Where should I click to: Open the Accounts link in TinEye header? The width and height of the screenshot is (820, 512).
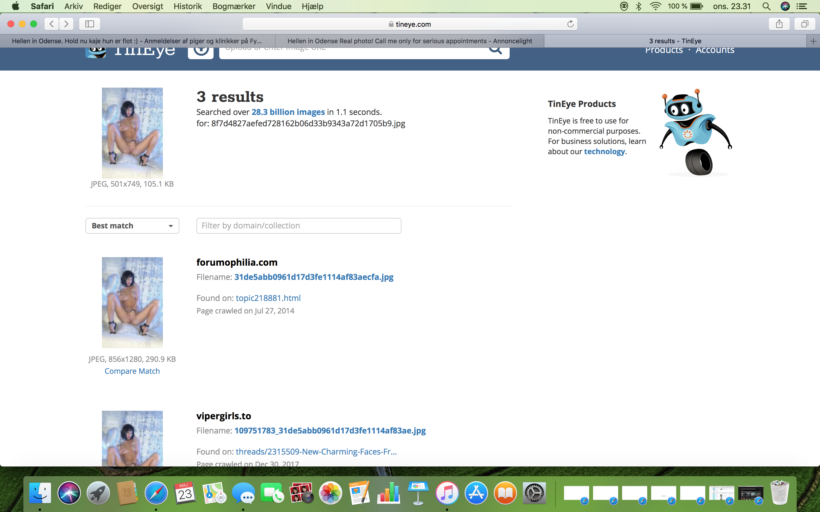[715, 50]
